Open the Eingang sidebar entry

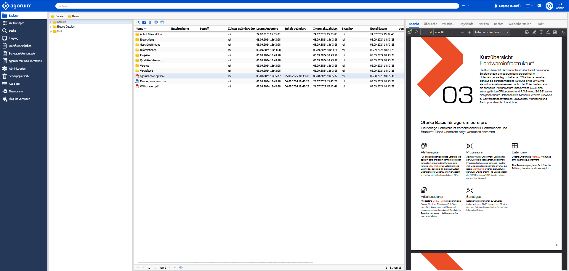[x=24, y=38]
